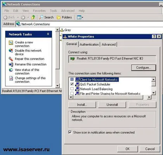Collapse the Network Tasks panel

click(x=48, y=34)
